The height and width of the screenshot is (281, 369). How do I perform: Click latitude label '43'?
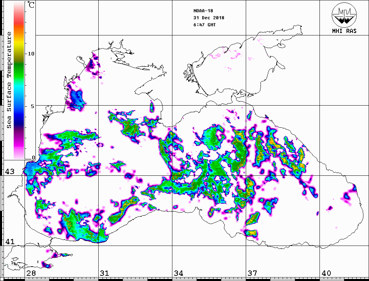[9, 172]
